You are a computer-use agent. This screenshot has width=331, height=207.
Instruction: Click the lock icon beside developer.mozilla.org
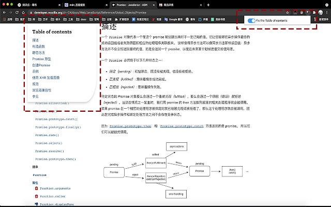coord(31,12)
